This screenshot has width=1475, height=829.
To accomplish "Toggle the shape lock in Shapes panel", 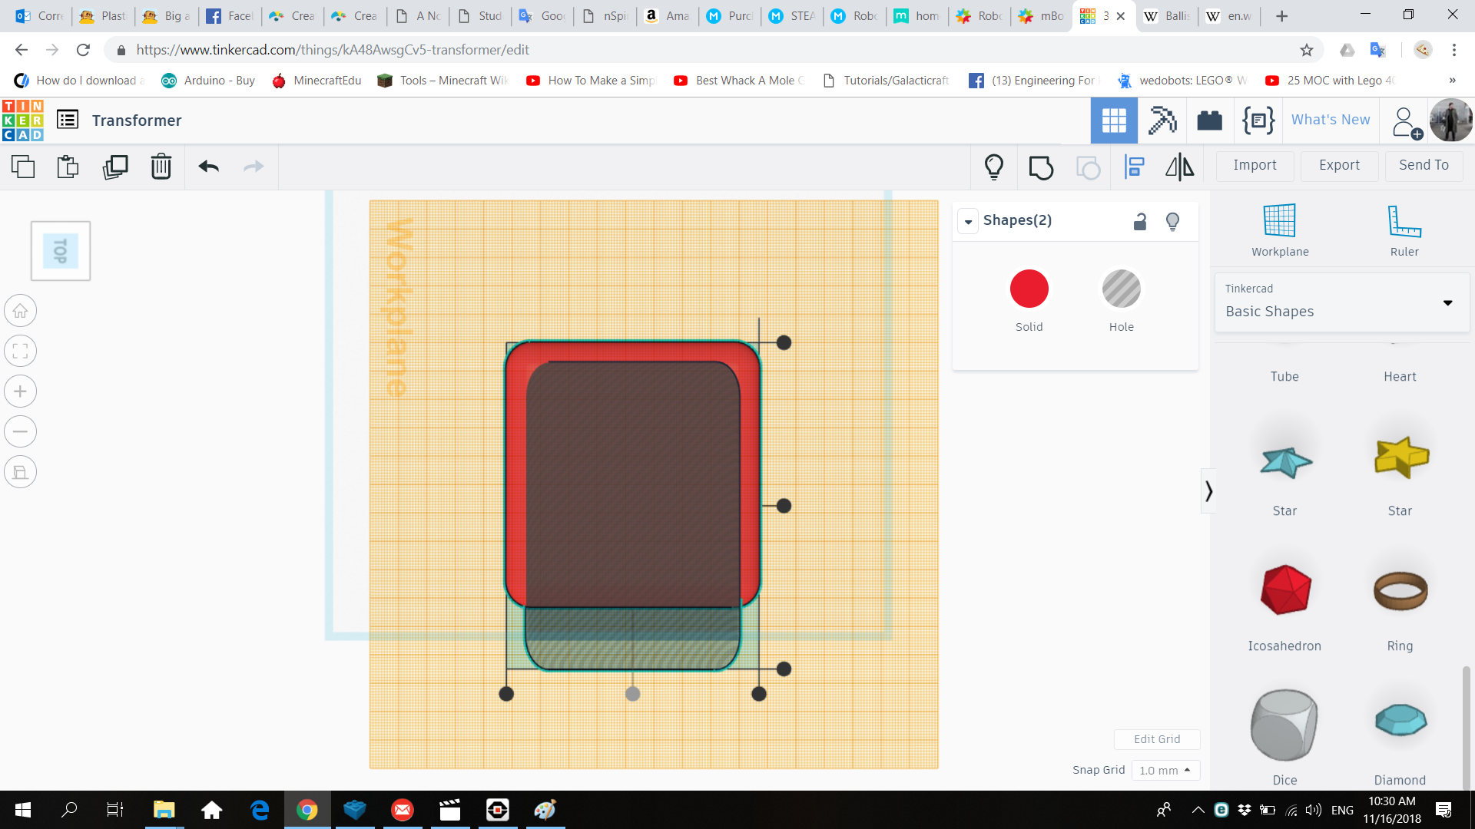I will pyautogui.click(x=1140, y=221).
